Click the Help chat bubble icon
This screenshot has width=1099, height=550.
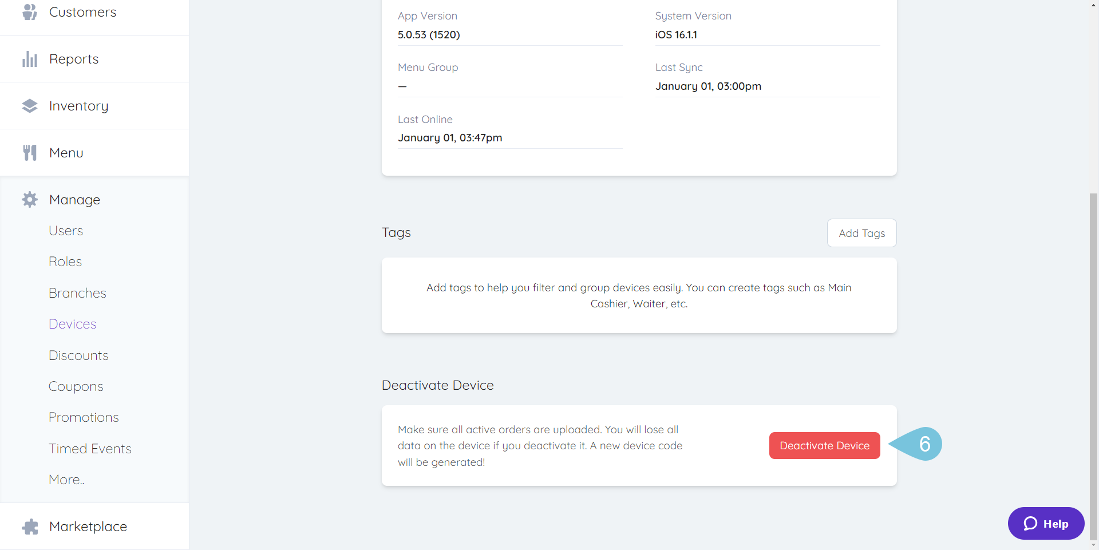1030,523
